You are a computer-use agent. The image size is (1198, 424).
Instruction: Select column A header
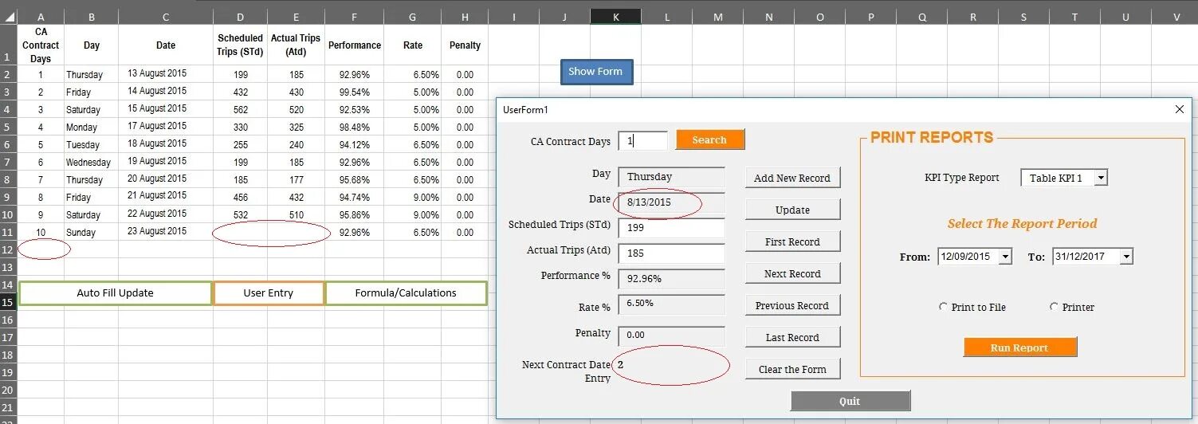[41, 16]
